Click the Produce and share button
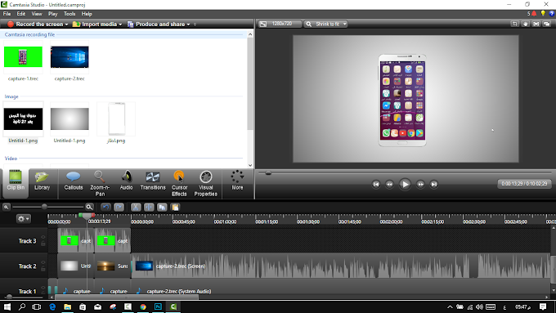 click(x=156, y=24)
